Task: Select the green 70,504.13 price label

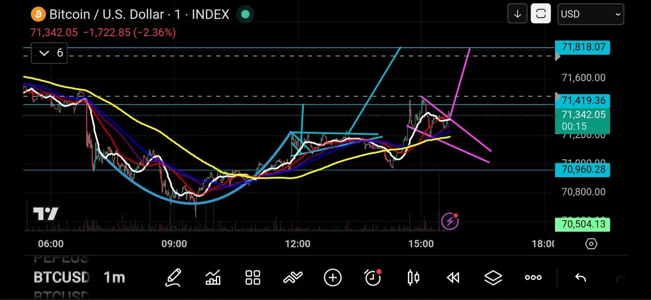Action: (x=583, y=224)
